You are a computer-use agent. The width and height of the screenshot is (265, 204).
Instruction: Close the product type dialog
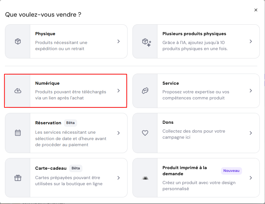256,10
